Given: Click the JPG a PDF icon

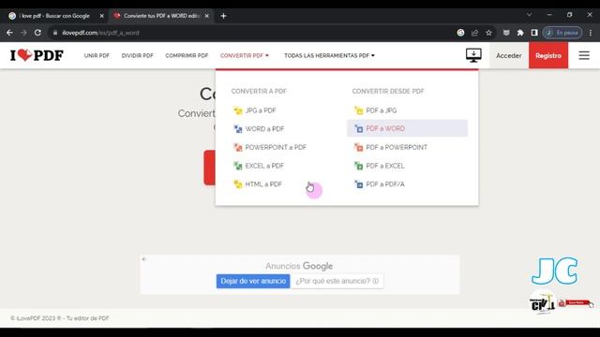Looking at the screenshot, I should coord(237,110).
